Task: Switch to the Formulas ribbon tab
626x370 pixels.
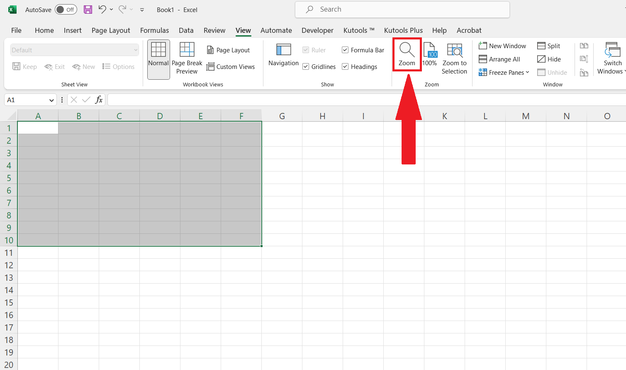Action: coord(154,30)
